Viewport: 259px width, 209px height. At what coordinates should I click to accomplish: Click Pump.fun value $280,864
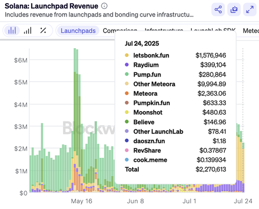point(212,74)
